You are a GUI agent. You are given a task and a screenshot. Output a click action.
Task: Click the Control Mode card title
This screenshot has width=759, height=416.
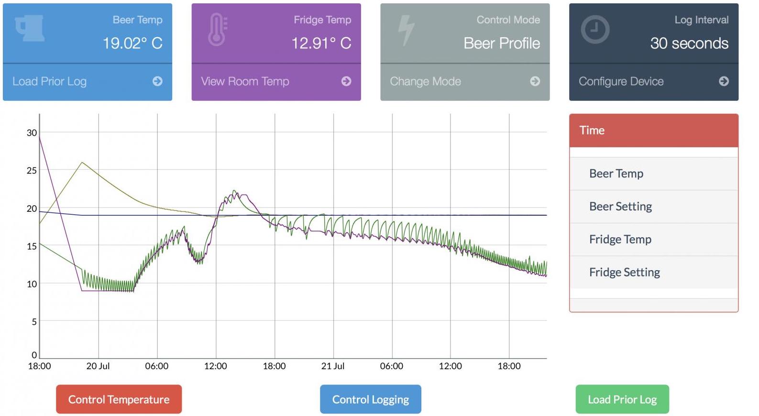pos(508,20)
